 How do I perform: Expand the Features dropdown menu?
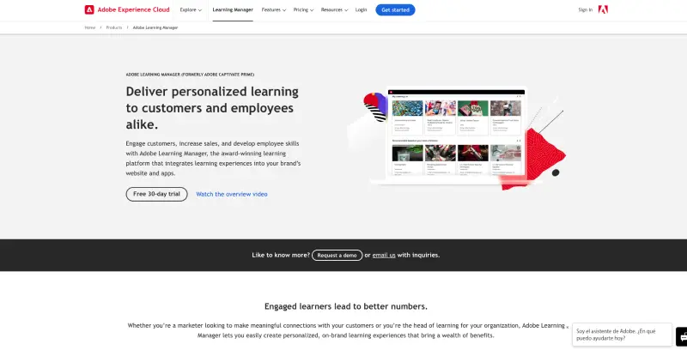(273, 9)
